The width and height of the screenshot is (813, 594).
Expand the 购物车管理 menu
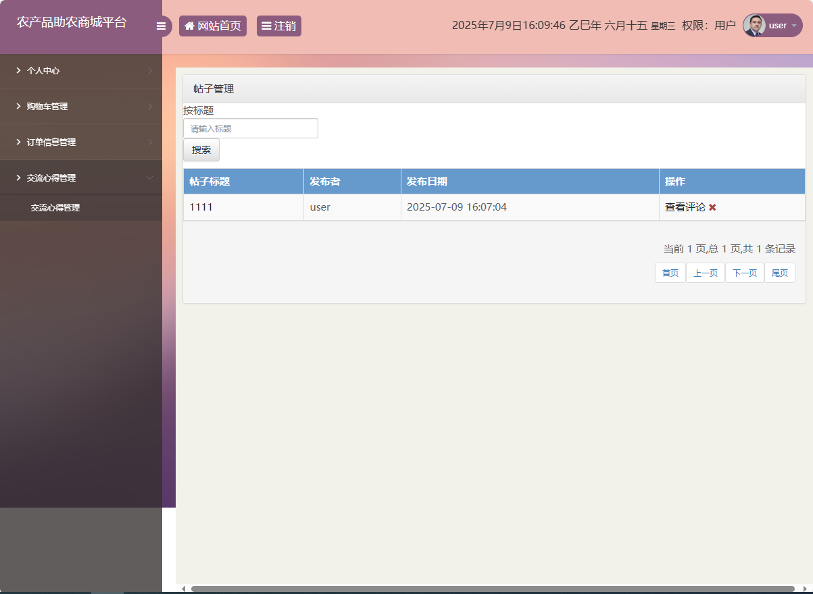81,106
